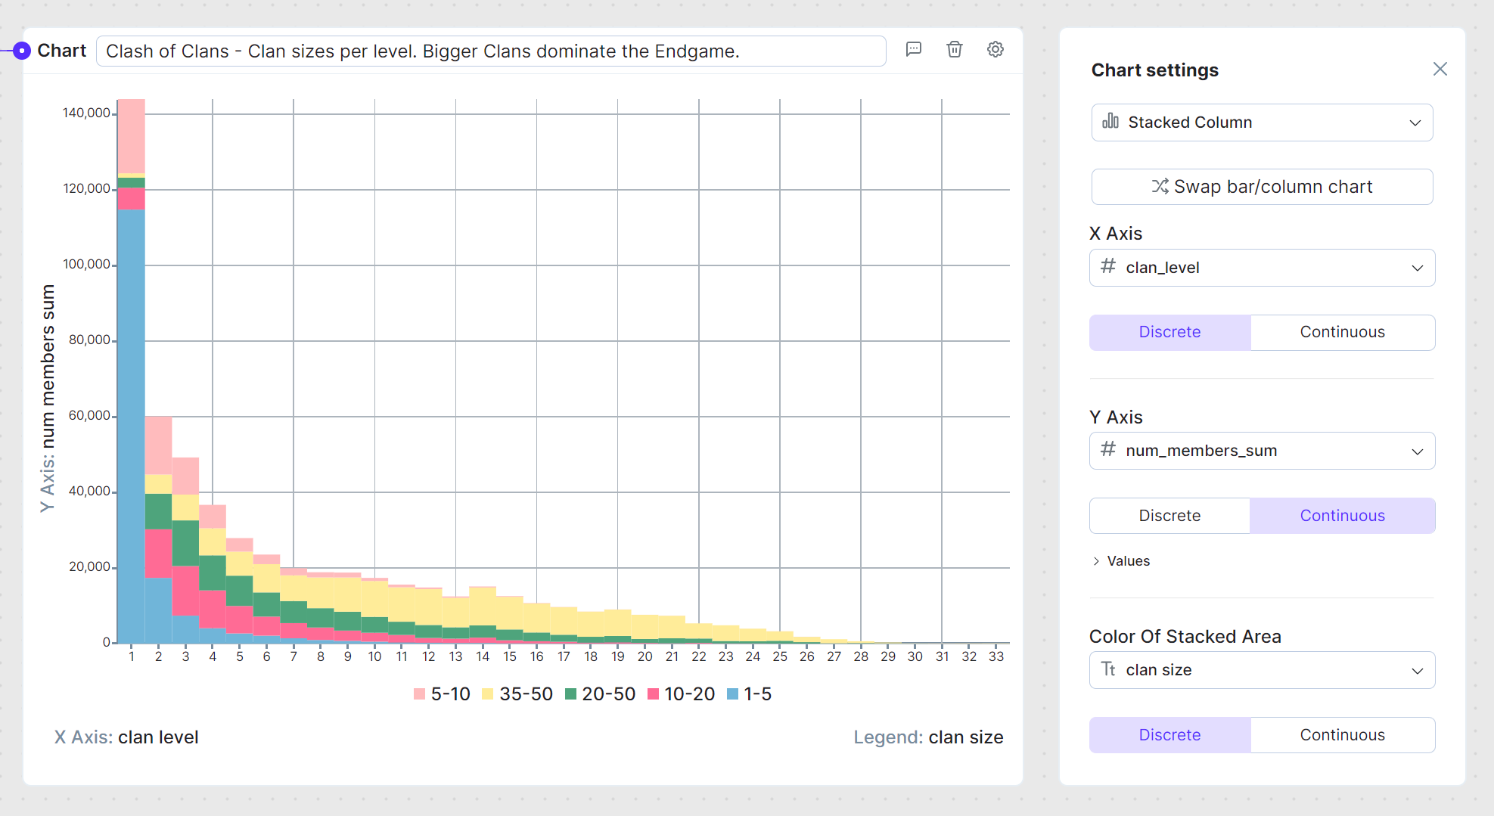Set X Axis to Continuous

pos(1342,332)
